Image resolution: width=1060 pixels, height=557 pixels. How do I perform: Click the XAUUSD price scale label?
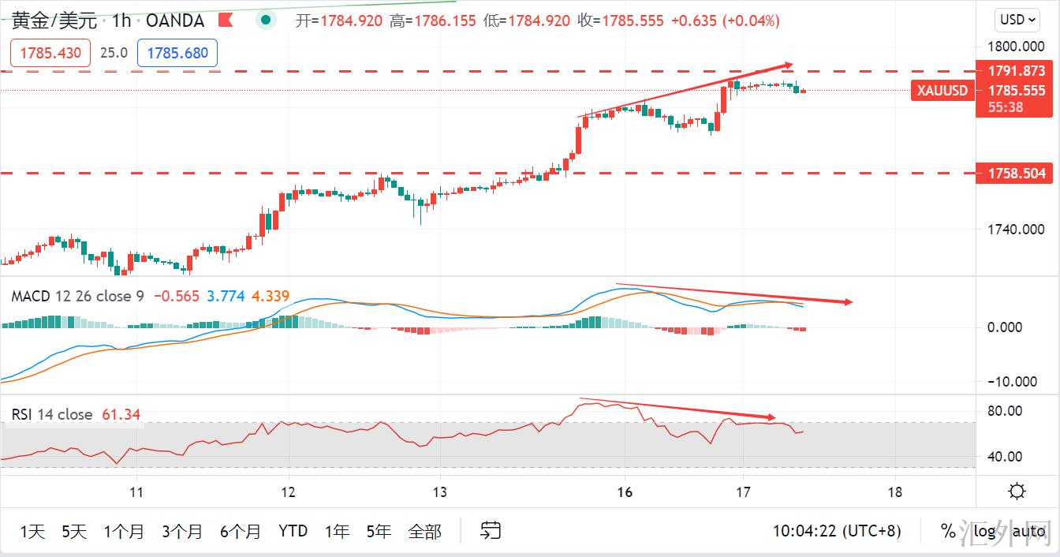pos(942,91)
